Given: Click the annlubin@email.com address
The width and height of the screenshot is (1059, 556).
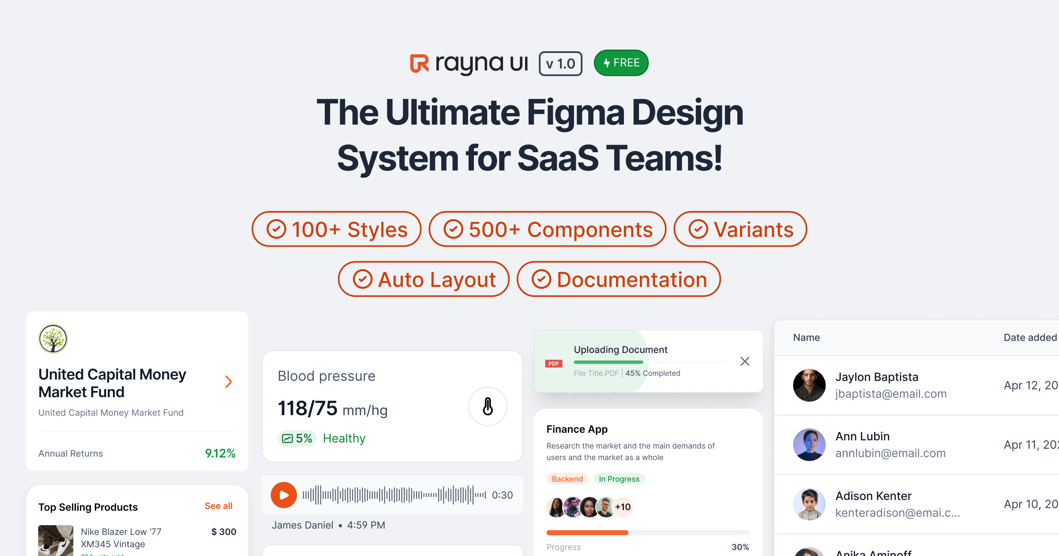Looking at the screenshot, I should tap(890, 453).
